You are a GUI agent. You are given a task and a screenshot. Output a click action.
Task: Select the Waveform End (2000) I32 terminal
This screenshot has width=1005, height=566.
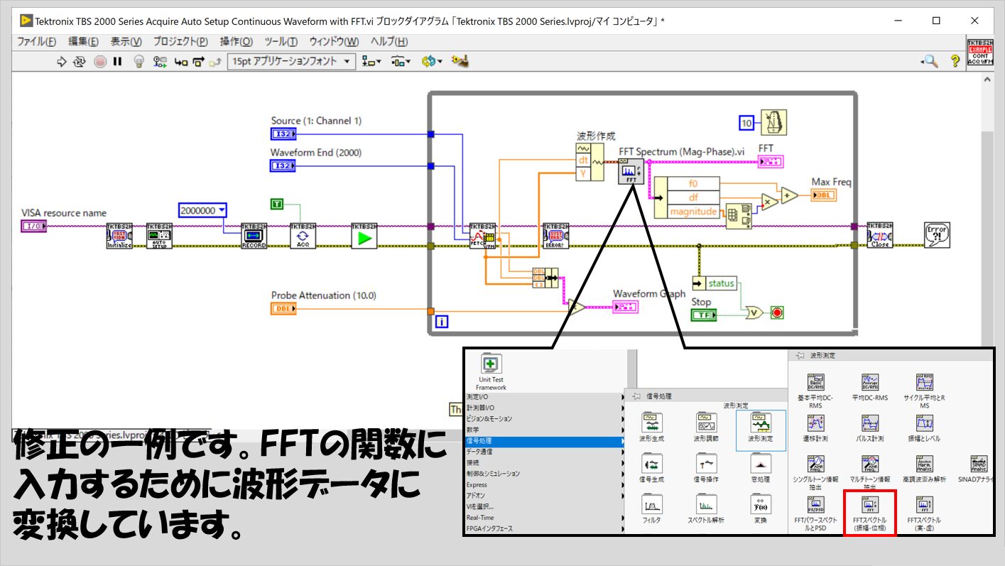tap(283, 165)
